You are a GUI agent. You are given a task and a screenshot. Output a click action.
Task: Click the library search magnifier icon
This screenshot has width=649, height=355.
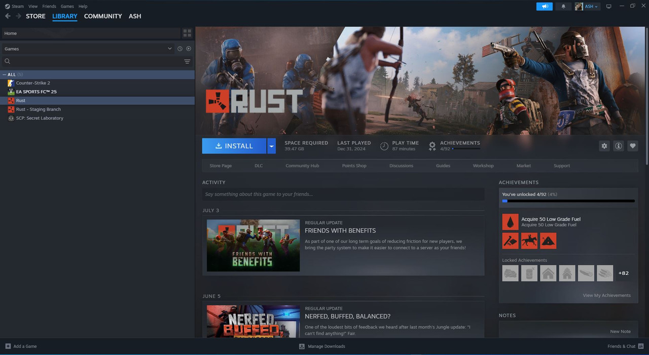(8, 61)
